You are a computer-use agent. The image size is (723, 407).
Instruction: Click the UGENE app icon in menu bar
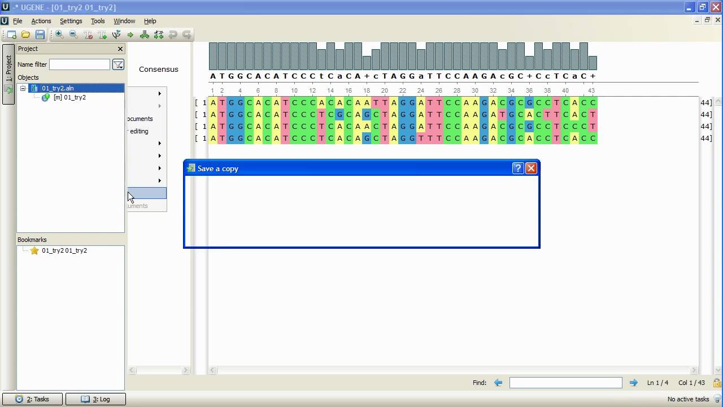[x=5, y=21]
